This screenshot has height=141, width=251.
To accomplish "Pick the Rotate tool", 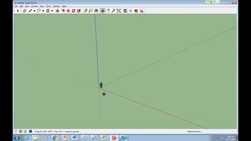I will tap(73, 11).
